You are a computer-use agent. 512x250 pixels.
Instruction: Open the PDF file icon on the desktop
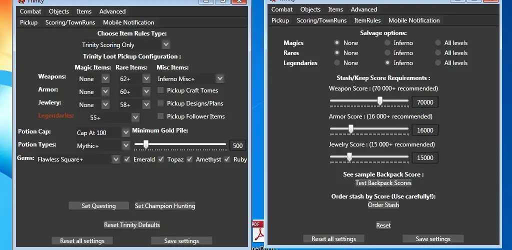tap(258, 231)
